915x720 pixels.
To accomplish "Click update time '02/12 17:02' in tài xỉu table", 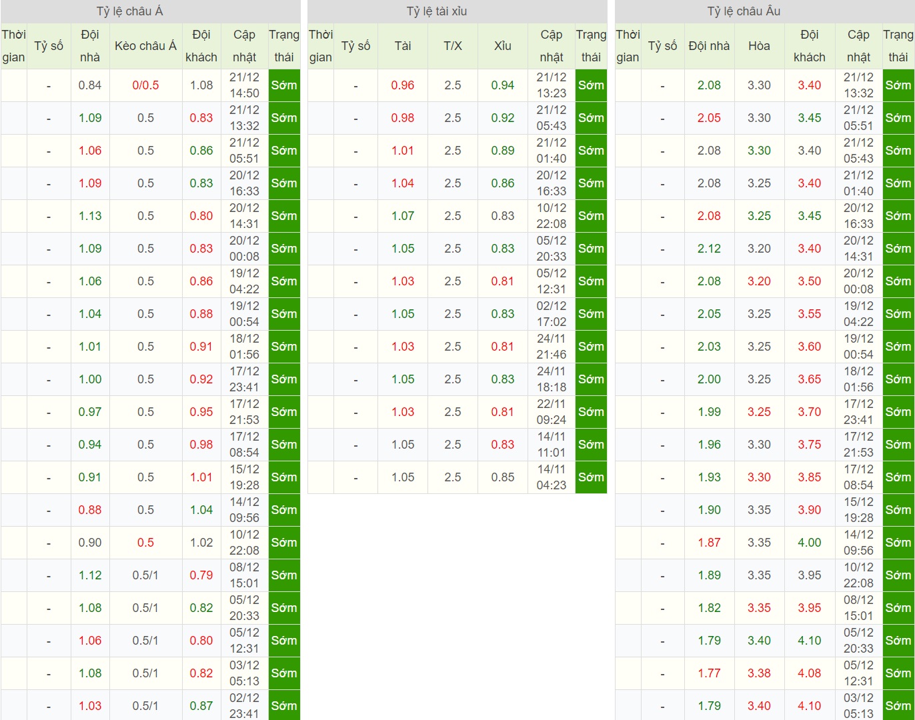I will click(x=552, y=314).
